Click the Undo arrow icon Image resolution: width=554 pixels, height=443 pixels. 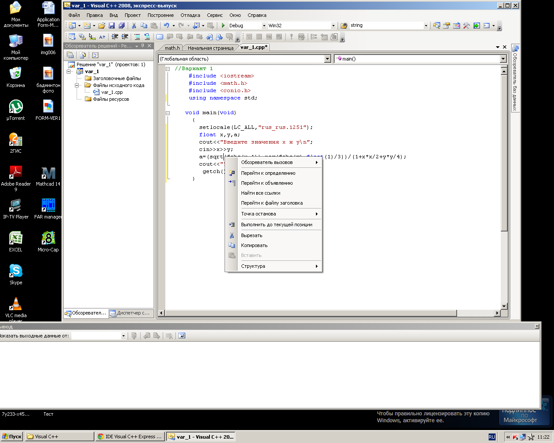pos(167,26)
